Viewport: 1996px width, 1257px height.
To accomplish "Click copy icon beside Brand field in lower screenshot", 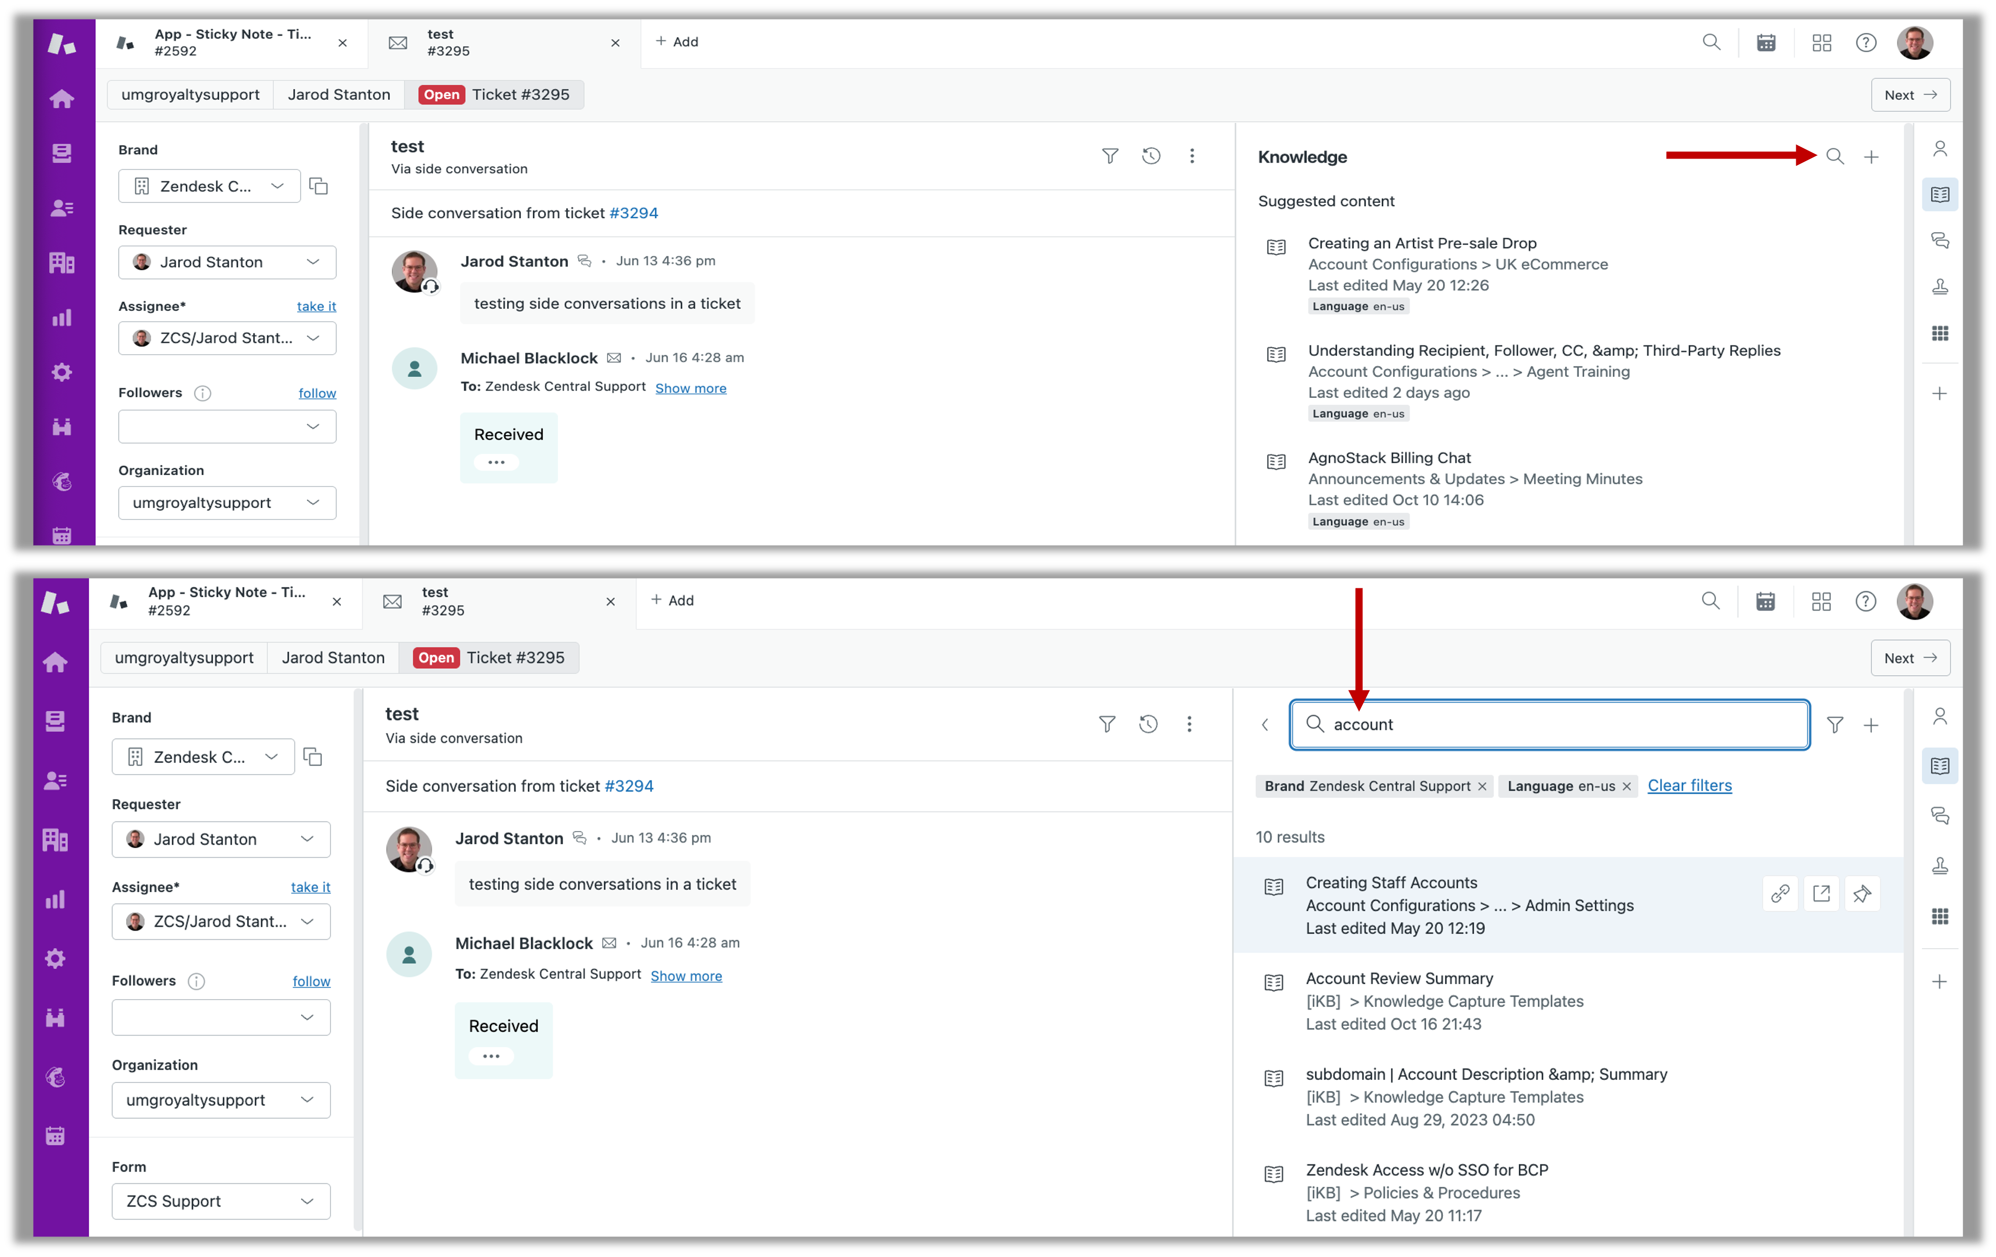I will click(x=313, y=757).
